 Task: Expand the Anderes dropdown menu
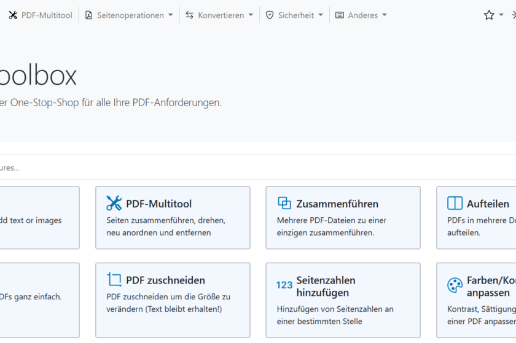tap(361, 15)
